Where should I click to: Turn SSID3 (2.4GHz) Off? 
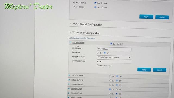pos(117,81)
